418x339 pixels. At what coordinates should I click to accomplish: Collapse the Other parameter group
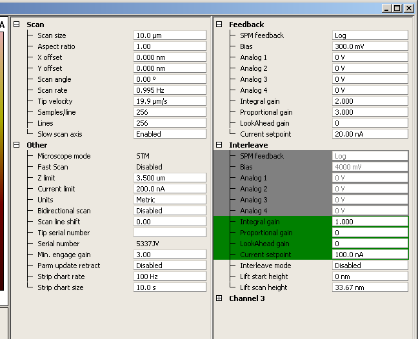[x=17, y=144]
